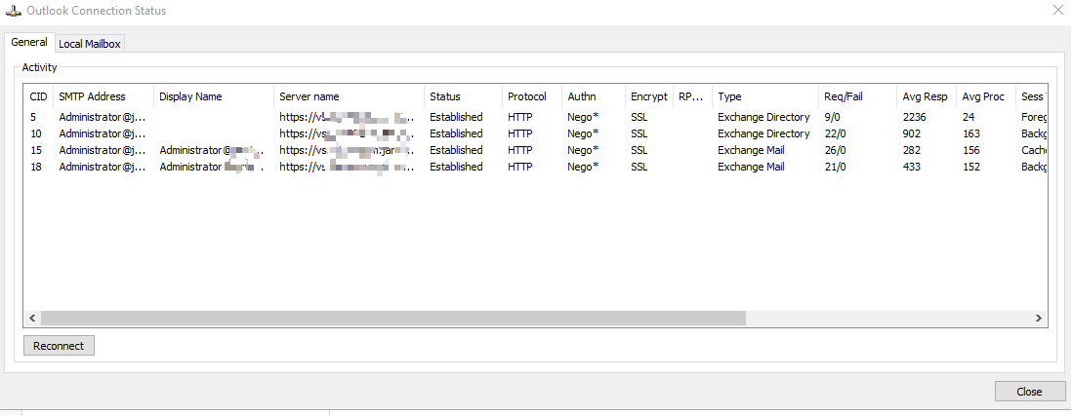Click Req/Fail value 21/0

(x=836, y=167)
